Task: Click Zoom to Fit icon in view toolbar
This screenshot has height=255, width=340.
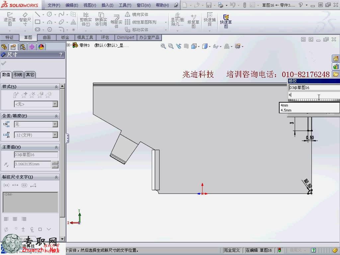Action: [163, 46]
